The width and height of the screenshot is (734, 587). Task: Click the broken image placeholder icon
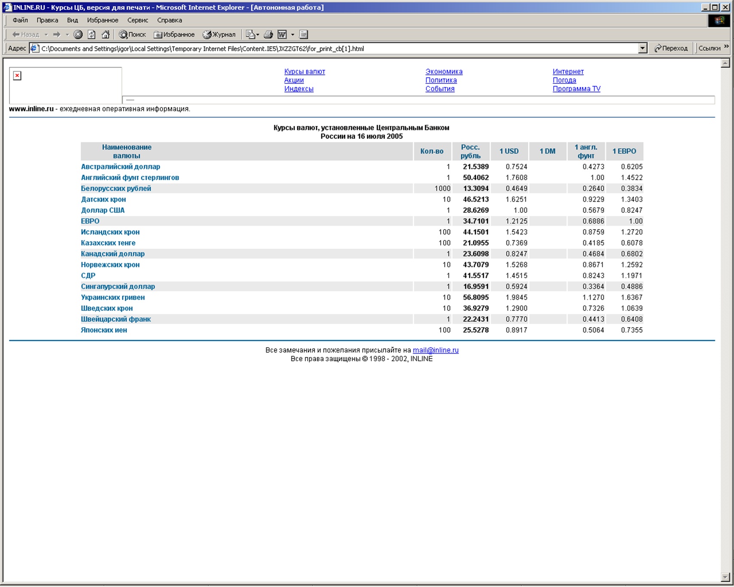(x=17, y=76)
